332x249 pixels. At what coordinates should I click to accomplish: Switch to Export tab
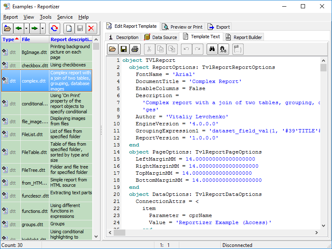219,27
